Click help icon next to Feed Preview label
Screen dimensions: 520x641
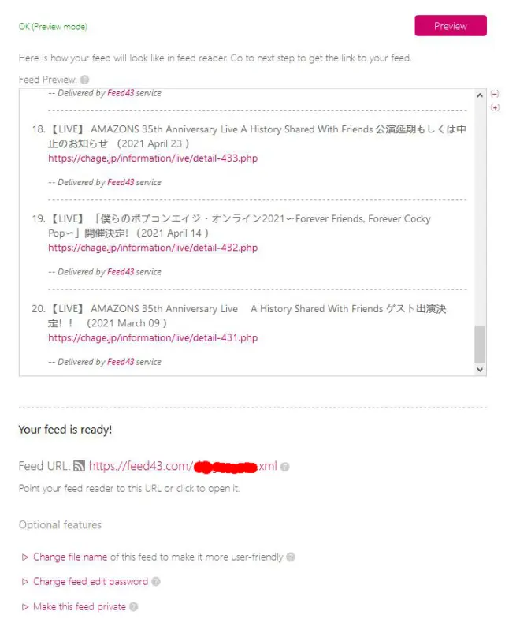pyautogui.click(x=84, y=80)
